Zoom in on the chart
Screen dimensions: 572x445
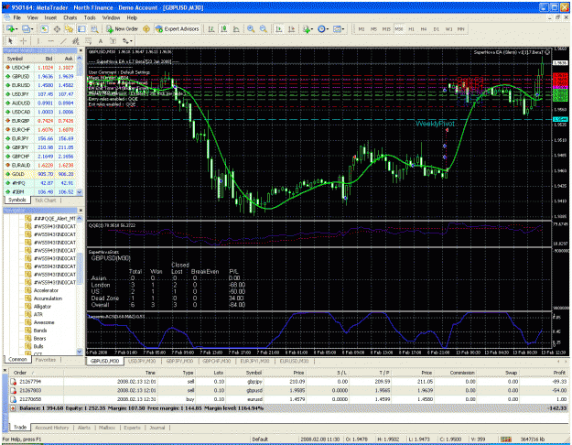[x=251, y=28]
